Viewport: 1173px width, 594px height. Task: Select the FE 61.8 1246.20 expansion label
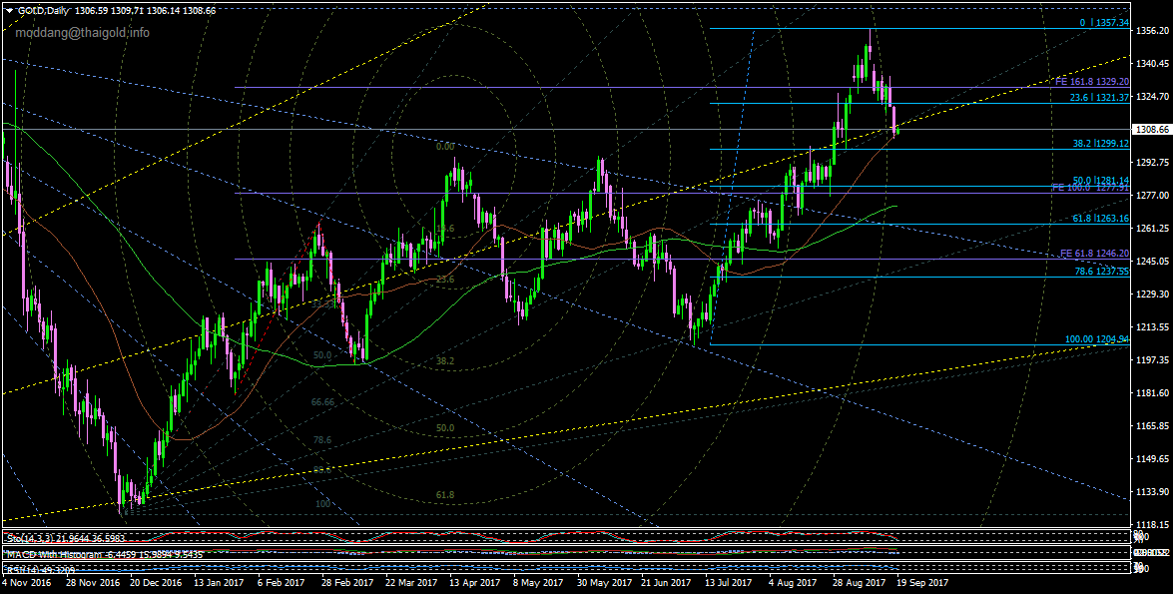pos(1095,254)
